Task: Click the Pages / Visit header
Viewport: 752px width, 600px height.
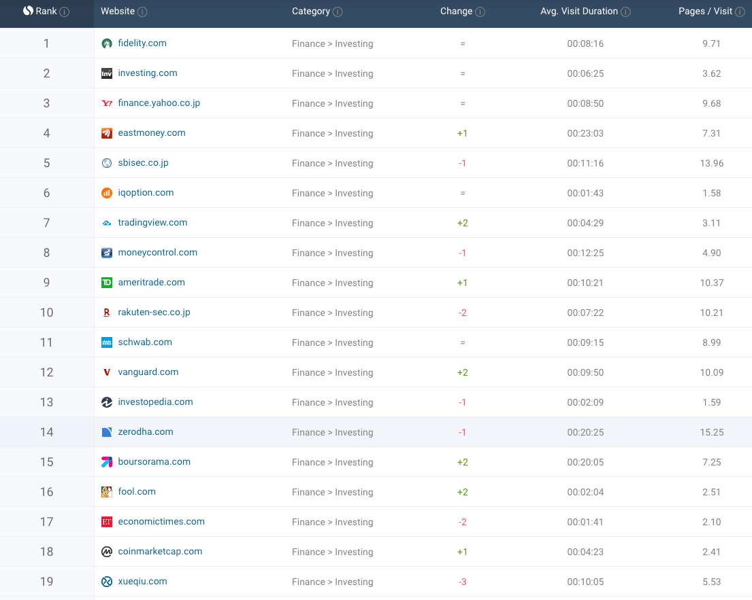Action: point(705,11)
